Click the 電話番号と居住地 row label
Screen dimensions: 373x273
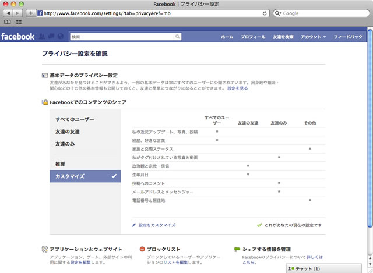(149, 201)
